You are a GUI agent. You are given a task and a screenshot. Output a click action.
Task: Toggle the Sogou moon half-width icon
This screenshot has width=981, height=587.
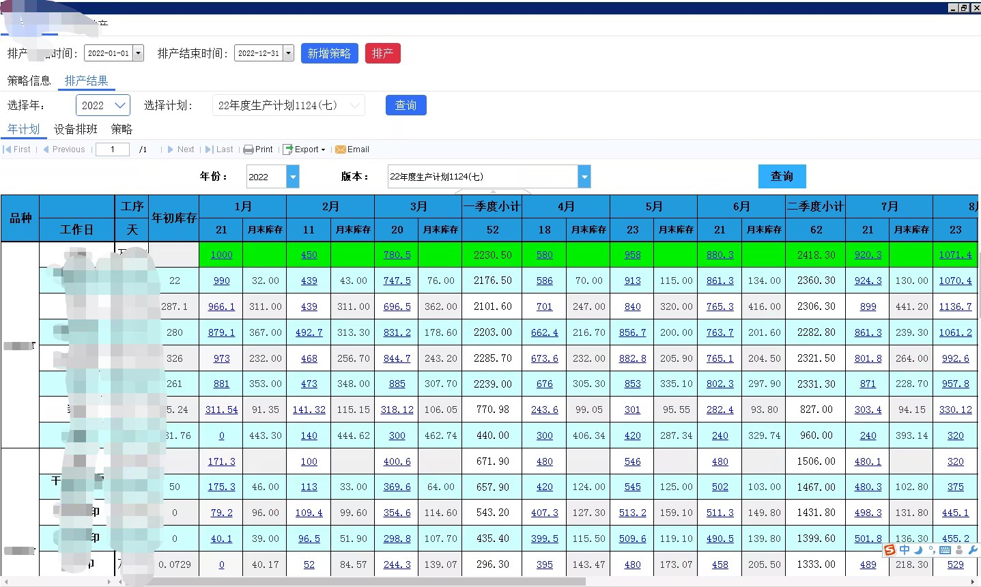tap(918, 550)
